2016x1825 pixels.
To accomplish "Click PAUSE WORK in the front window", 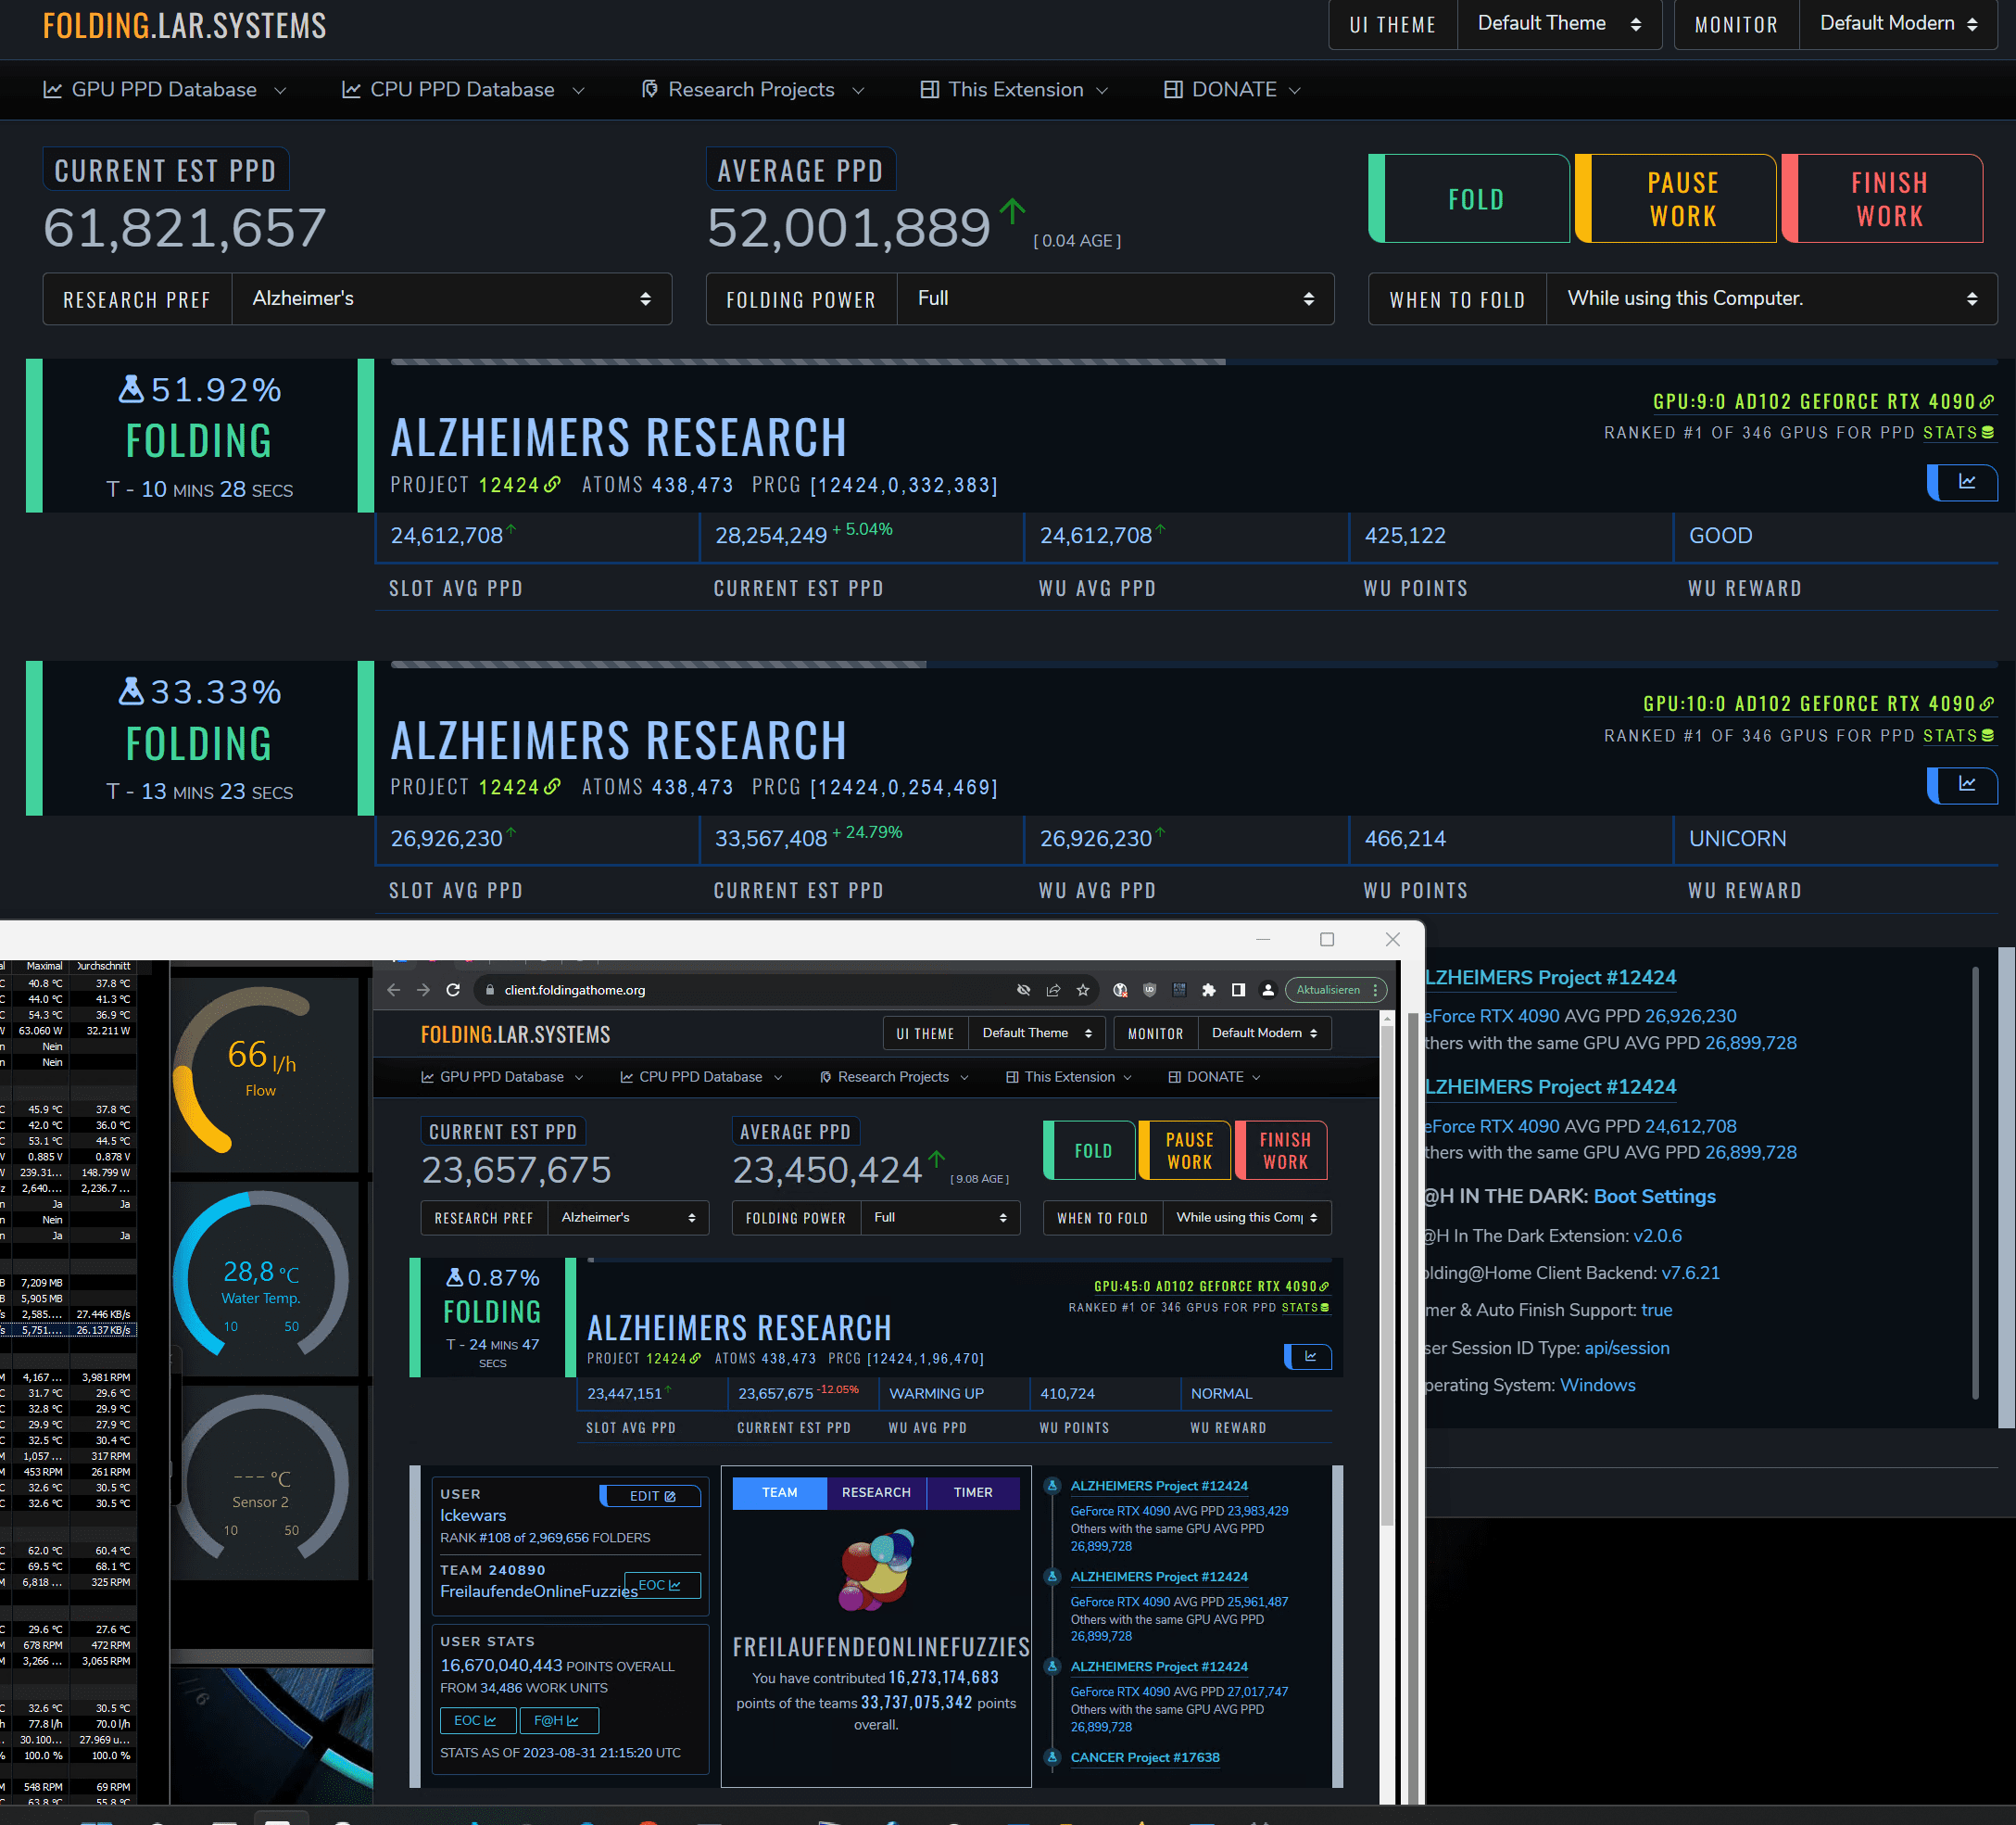I will (x=1186, y=1150).
